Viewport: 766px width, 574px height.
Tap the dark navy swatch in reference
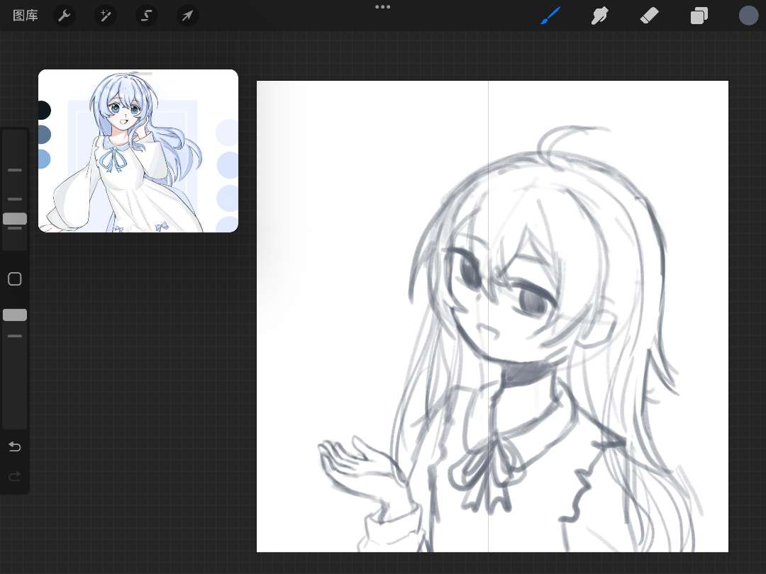click(x=43, y=111)
